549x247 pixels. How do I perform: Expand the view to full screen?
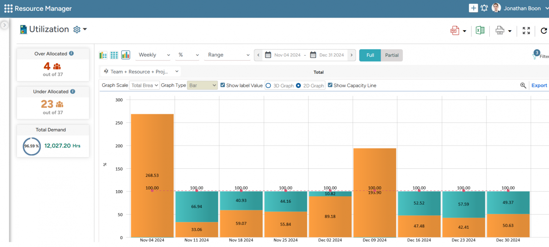tap(526, 30)
